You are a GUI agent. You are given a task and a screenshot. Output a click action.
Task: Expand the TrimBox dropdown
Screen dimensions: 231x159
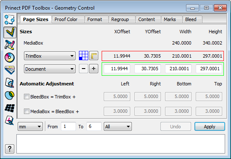(50, 56)
